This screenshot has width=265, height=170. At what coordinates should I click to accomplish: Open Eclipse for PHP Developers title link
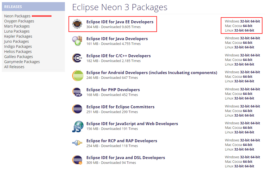113,90
